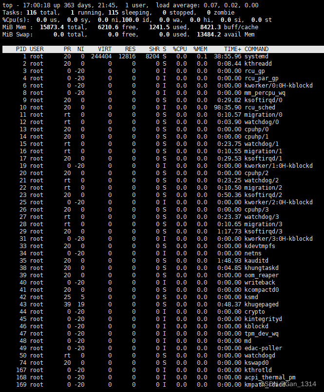Image resolution: width=324 pixels, height=392 pixels.
Task: Select ksoftirqd/1 command
Action: click(263, 159)
